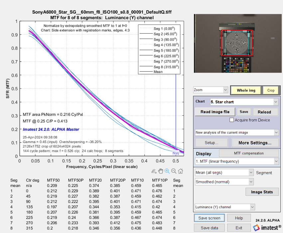
Task: Open the Chart type dropdown
Action: point(244,102)
